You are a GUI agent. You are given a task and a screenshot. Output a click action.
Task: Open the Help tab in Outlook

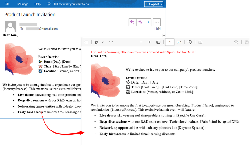tap(37, 4)
